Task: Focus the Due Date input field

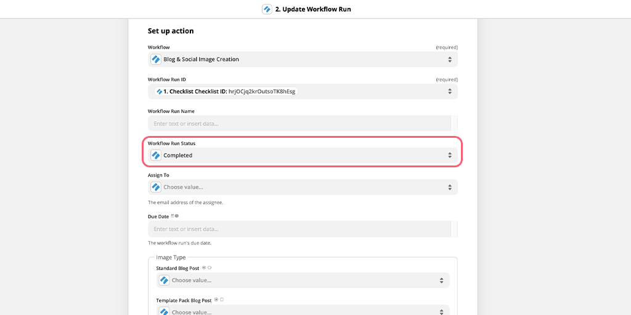Action: 299,229
